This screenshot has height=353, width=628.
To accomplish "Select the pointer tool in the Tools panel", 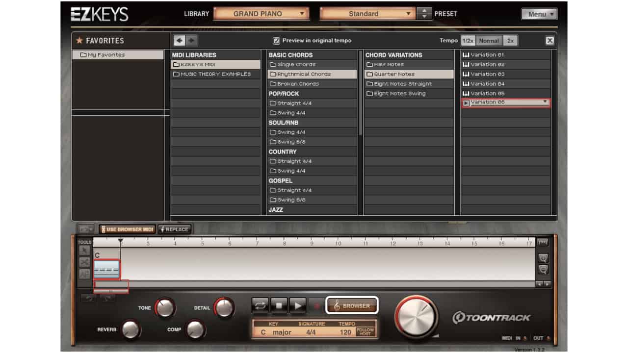I will 84,250.
